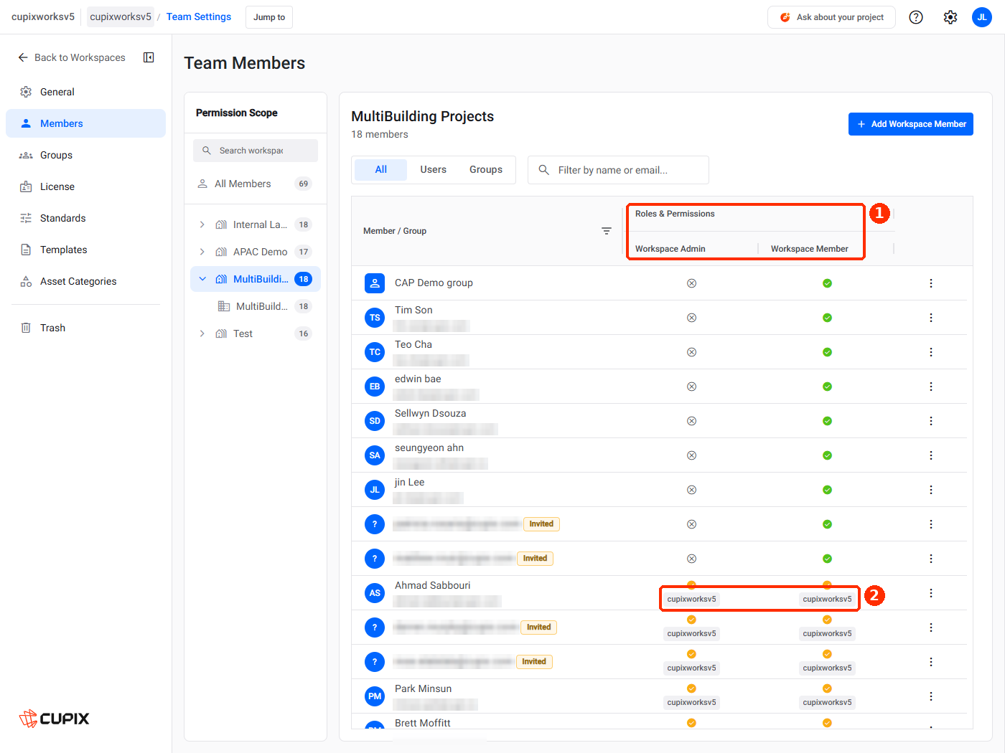Expand the APAC Demo workspace group
This screenshot has width=1005, height=753.
[x=202, y=252]
